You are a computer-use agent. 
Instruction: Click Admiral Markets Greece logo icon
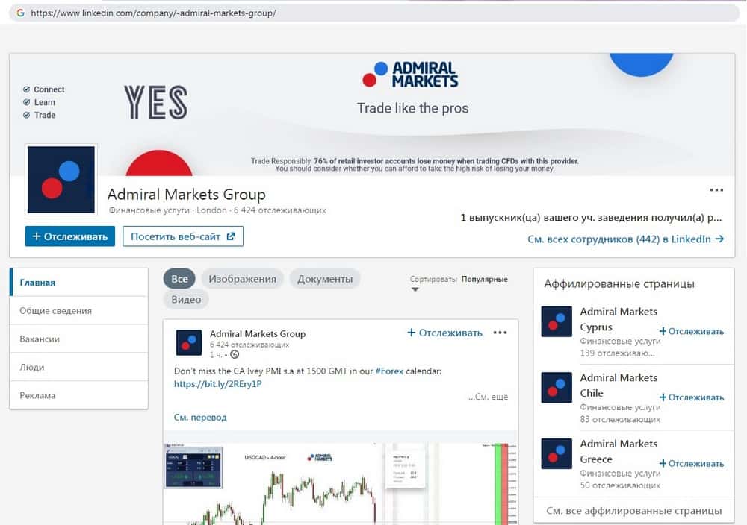pyautogui.click(x=557, y=453)
